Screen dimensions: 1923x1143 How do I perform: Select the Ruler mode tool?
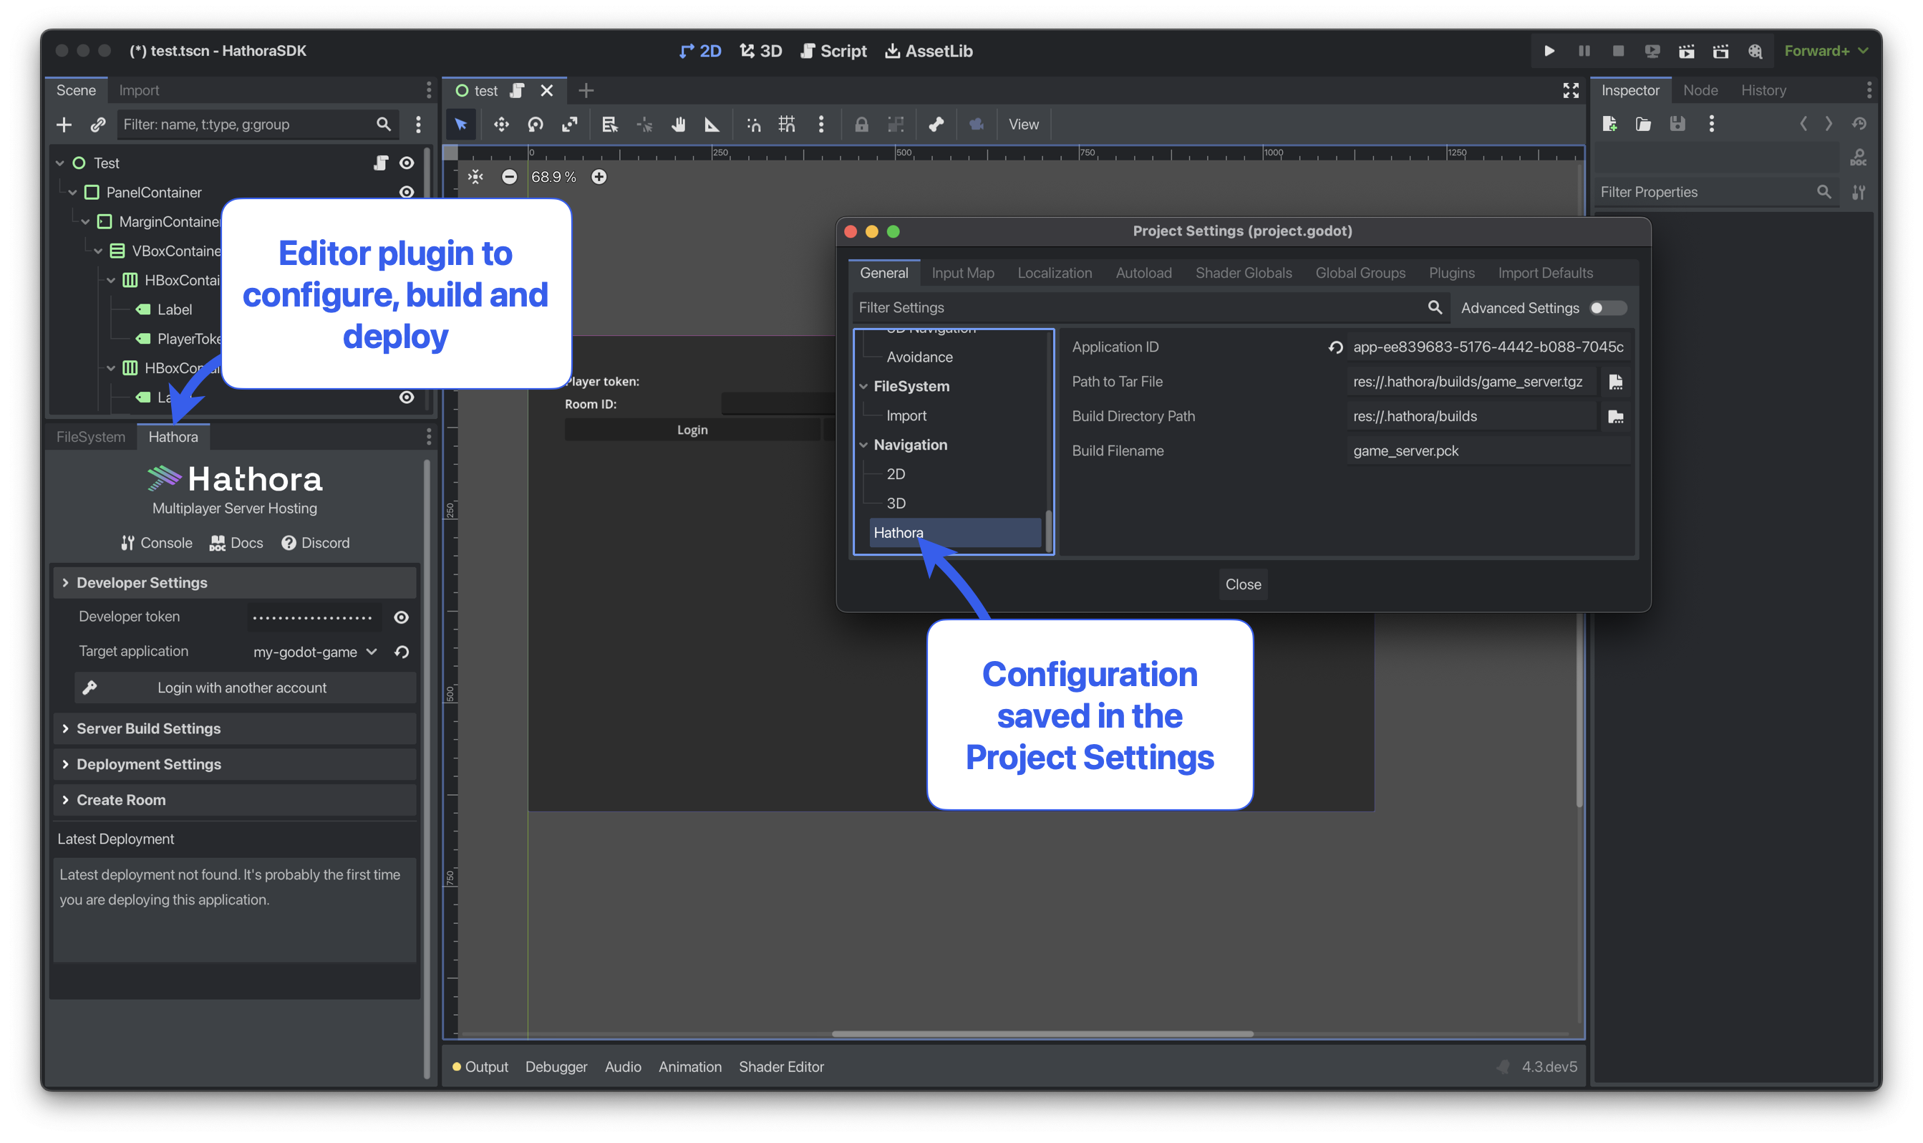click(712, 124)
